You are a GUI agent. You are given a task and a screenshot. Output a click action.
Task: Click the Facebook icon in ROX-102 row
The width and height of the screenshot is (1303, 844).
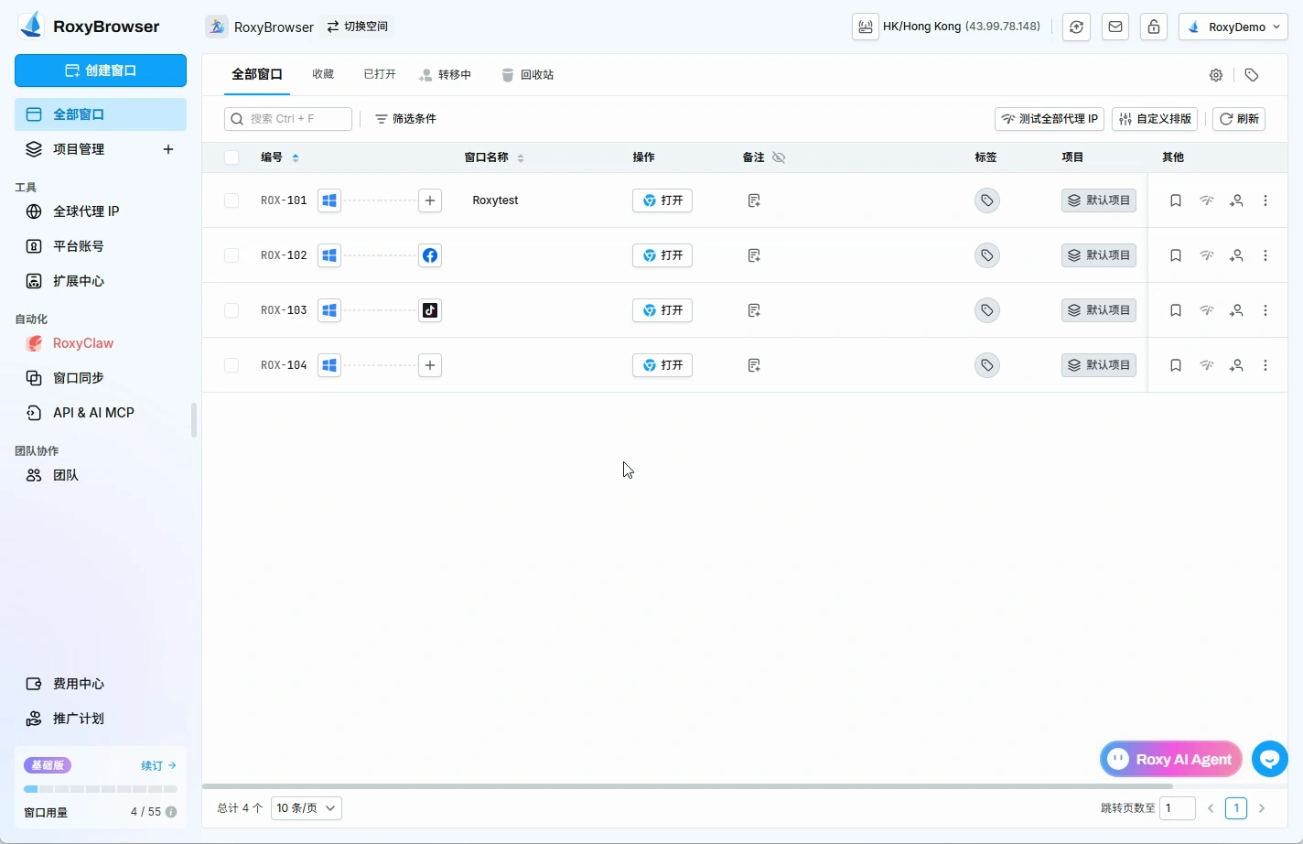click(x=430, y=255)
